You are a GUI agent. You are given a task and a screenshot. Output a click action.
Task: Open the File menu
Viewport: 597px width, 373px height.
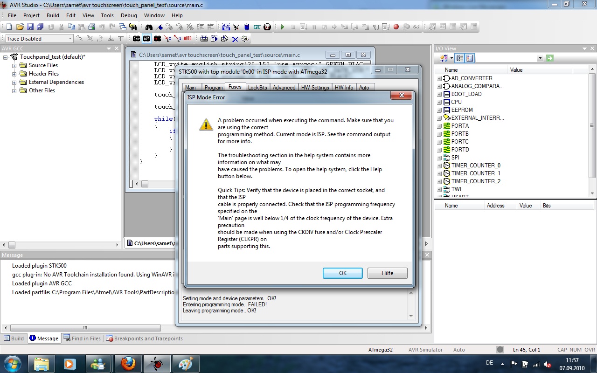coord(12,15)
